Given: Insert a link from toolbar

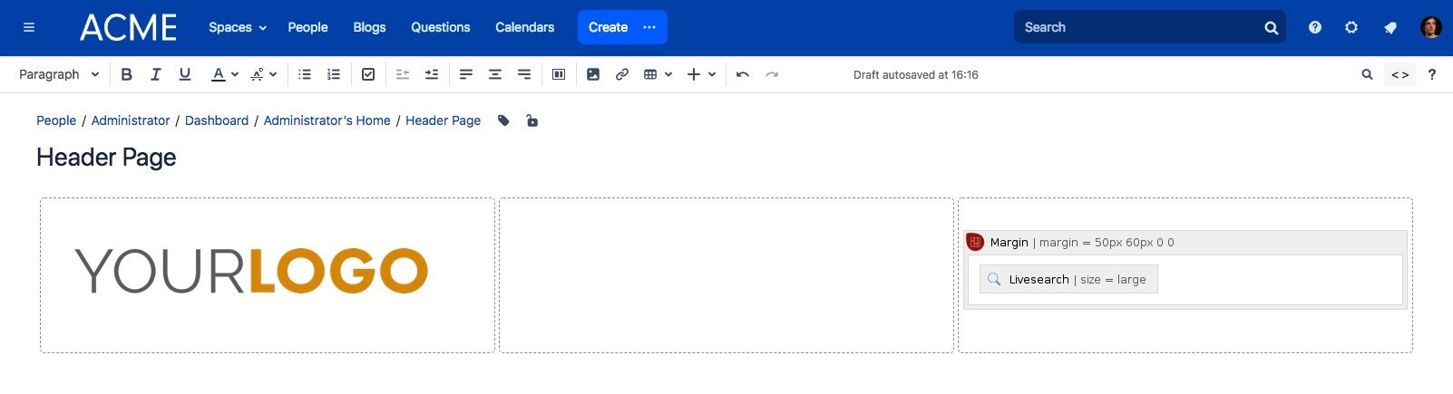Looking at the screenshot, I should [622, 74].
